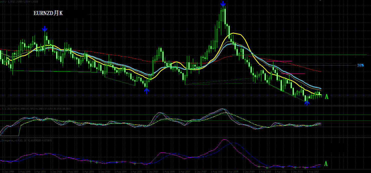Select the right end of the red moving average

[x=320, y=71]
